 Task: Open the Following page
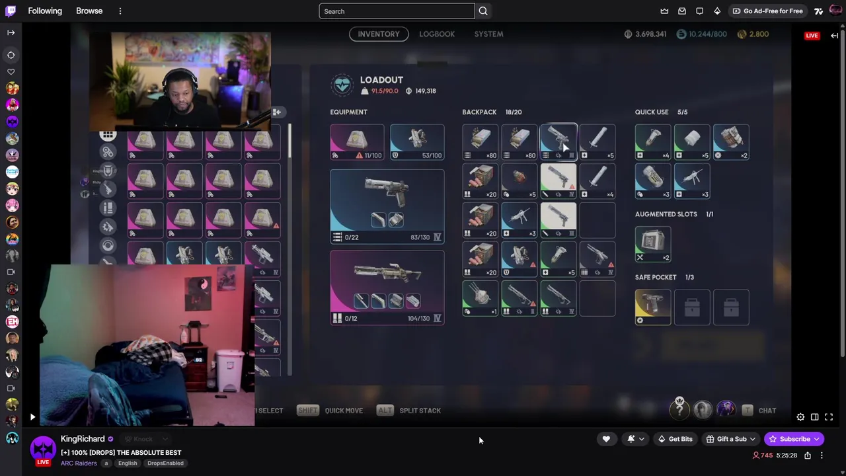pos(45,11)
